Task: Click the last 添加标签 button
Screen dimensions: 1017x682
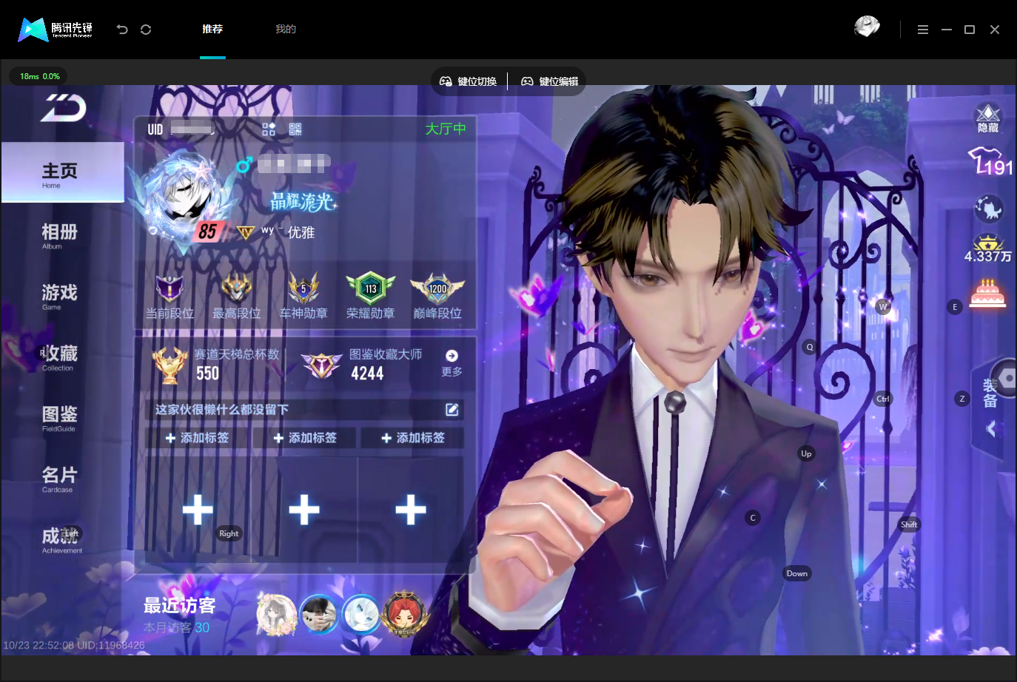Action: pyautogui.click(x=412, y=438)
